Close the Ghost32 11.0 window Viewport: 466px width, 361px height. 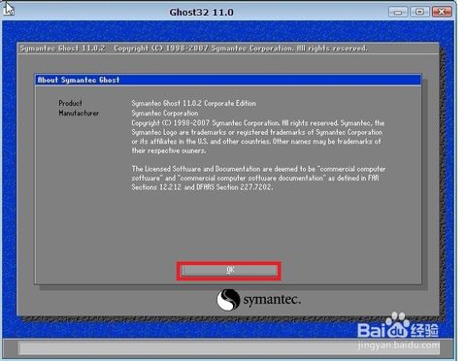(x=442, y=13)
